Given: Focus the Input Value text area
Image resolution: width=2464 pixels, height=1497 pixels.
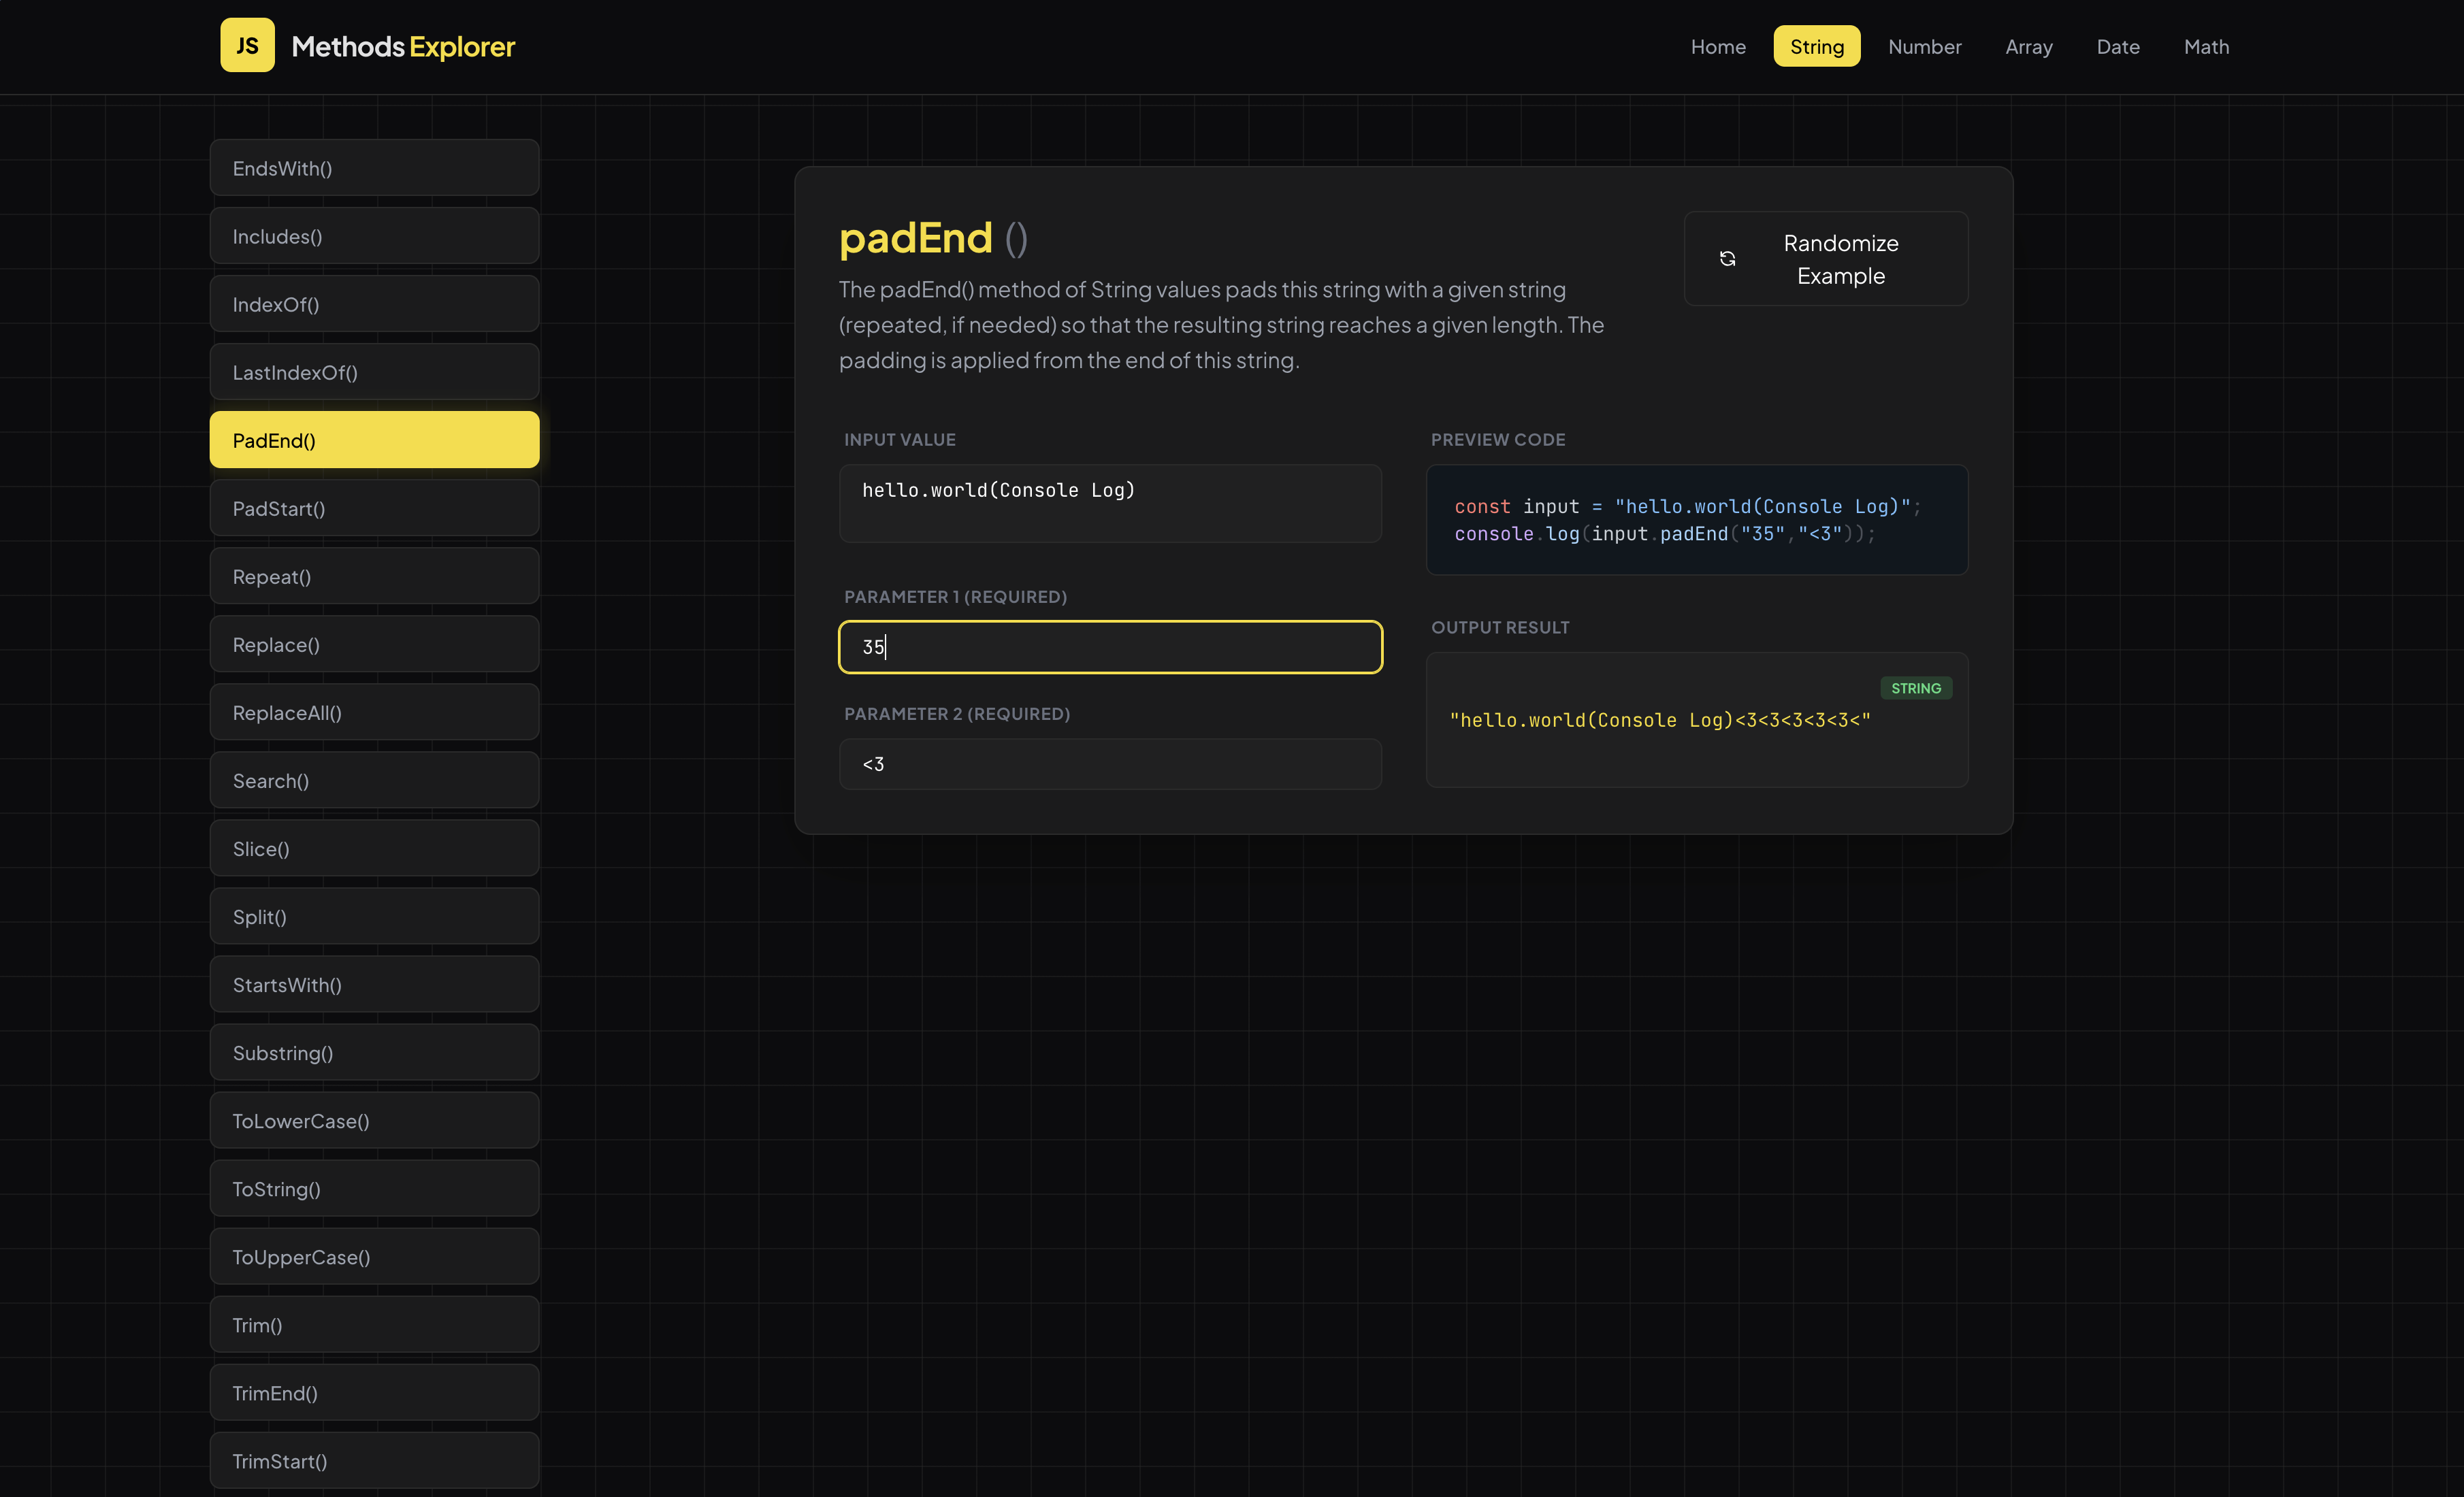Looking at the screenshot, I should pos(1110,503).
